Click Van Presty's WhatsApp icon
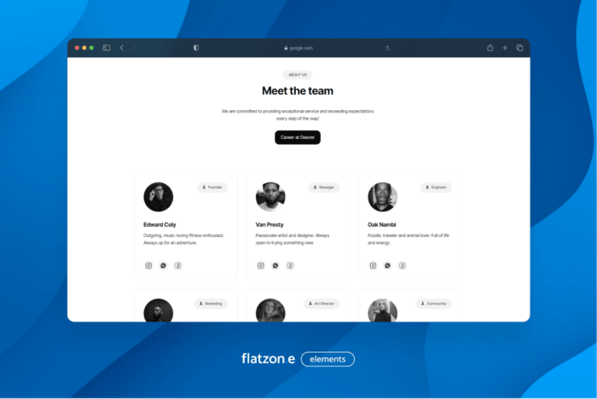The width and height of the screenshot is (597, 399). (275, 265)
